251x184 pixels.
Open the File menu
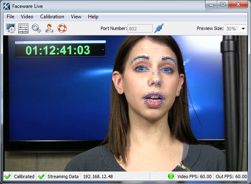(11, 17)
